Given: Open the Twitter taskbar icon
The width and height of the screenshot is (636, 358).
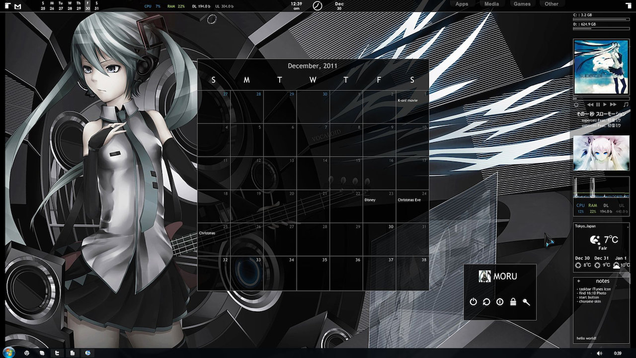Looking at the screenshot, I should pyautogui.click(x=58, y=353).
